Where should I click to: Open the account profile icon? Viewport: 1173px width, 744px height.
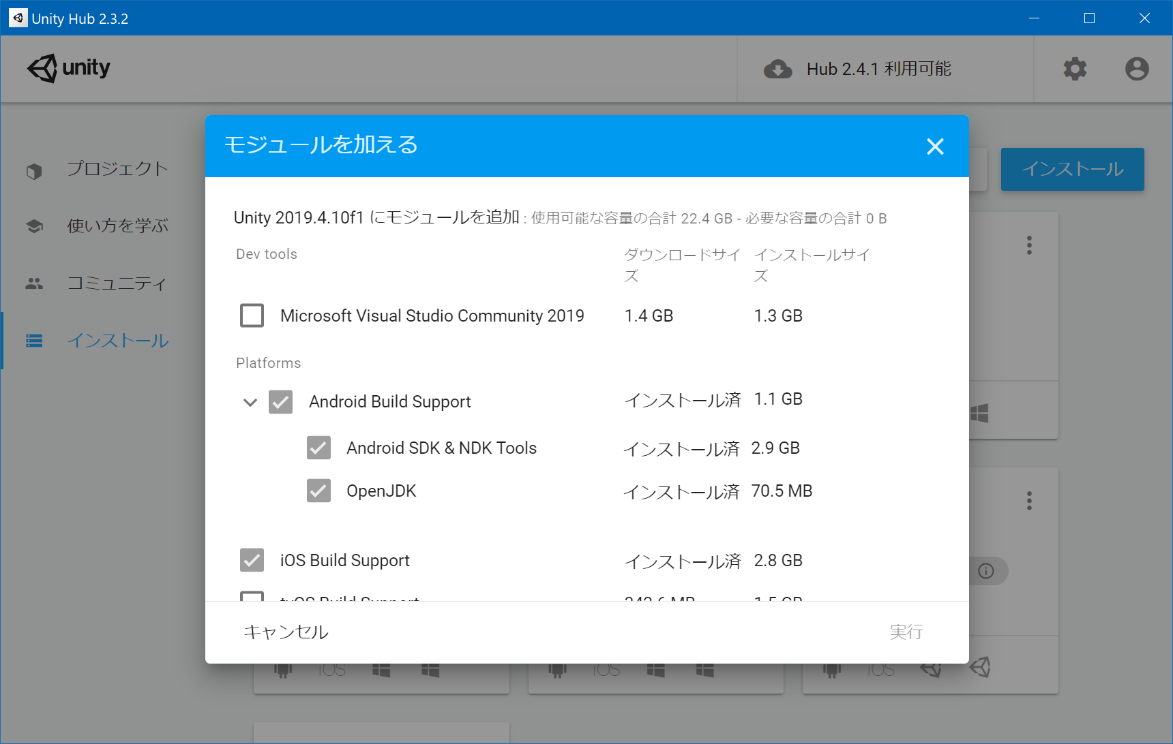click(x=1137, y=69)
